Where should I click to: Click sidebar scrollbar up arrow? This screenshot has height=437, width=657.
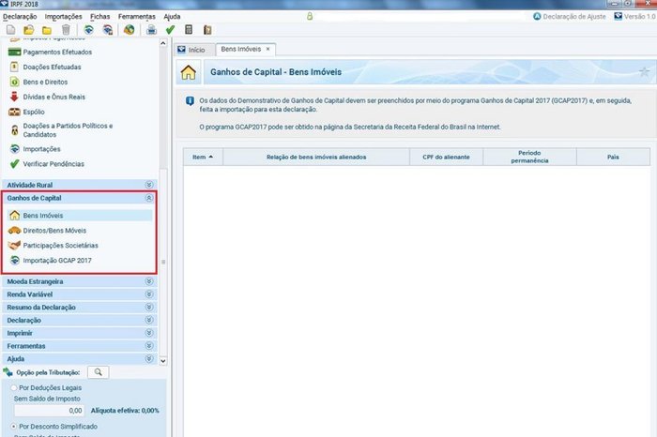[x=163, y=43]
